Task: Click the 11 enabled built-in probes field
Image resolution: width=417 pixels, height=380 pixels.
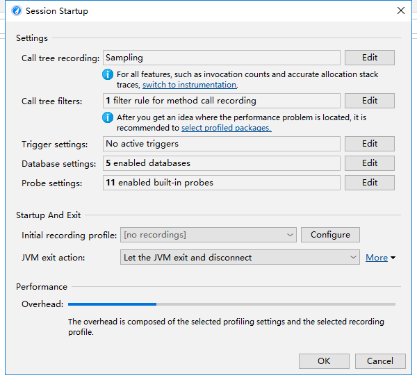Action: coord(222,183)
